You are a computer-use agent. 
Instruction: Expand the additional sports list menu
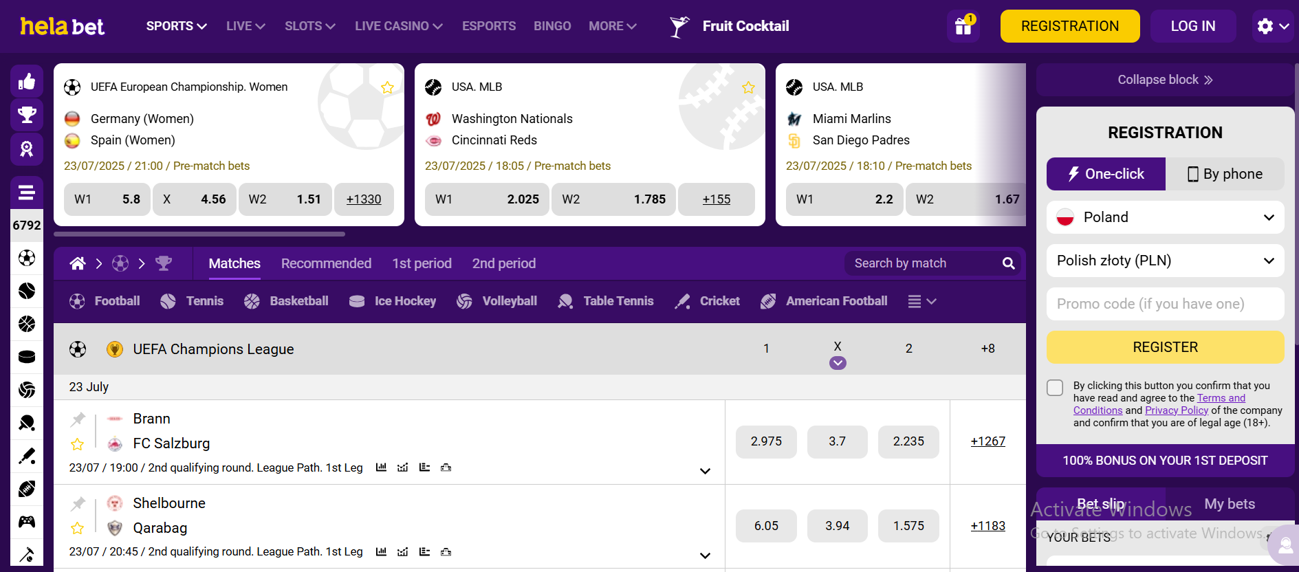pyautogui.click(x=922, y=301)
